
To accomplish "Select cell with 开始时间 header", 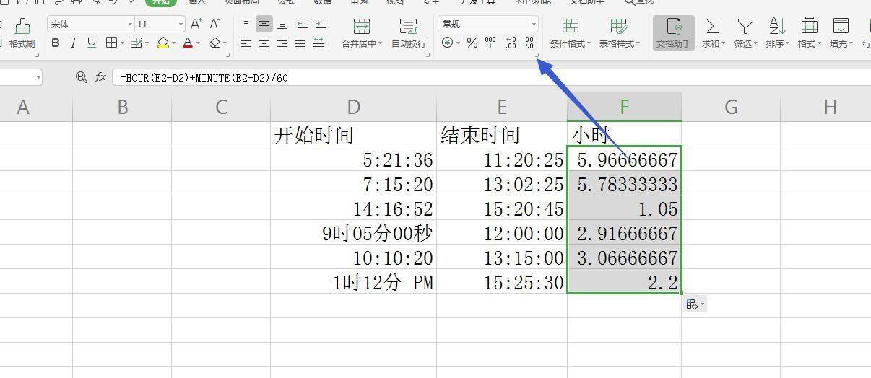I will 353,134.
